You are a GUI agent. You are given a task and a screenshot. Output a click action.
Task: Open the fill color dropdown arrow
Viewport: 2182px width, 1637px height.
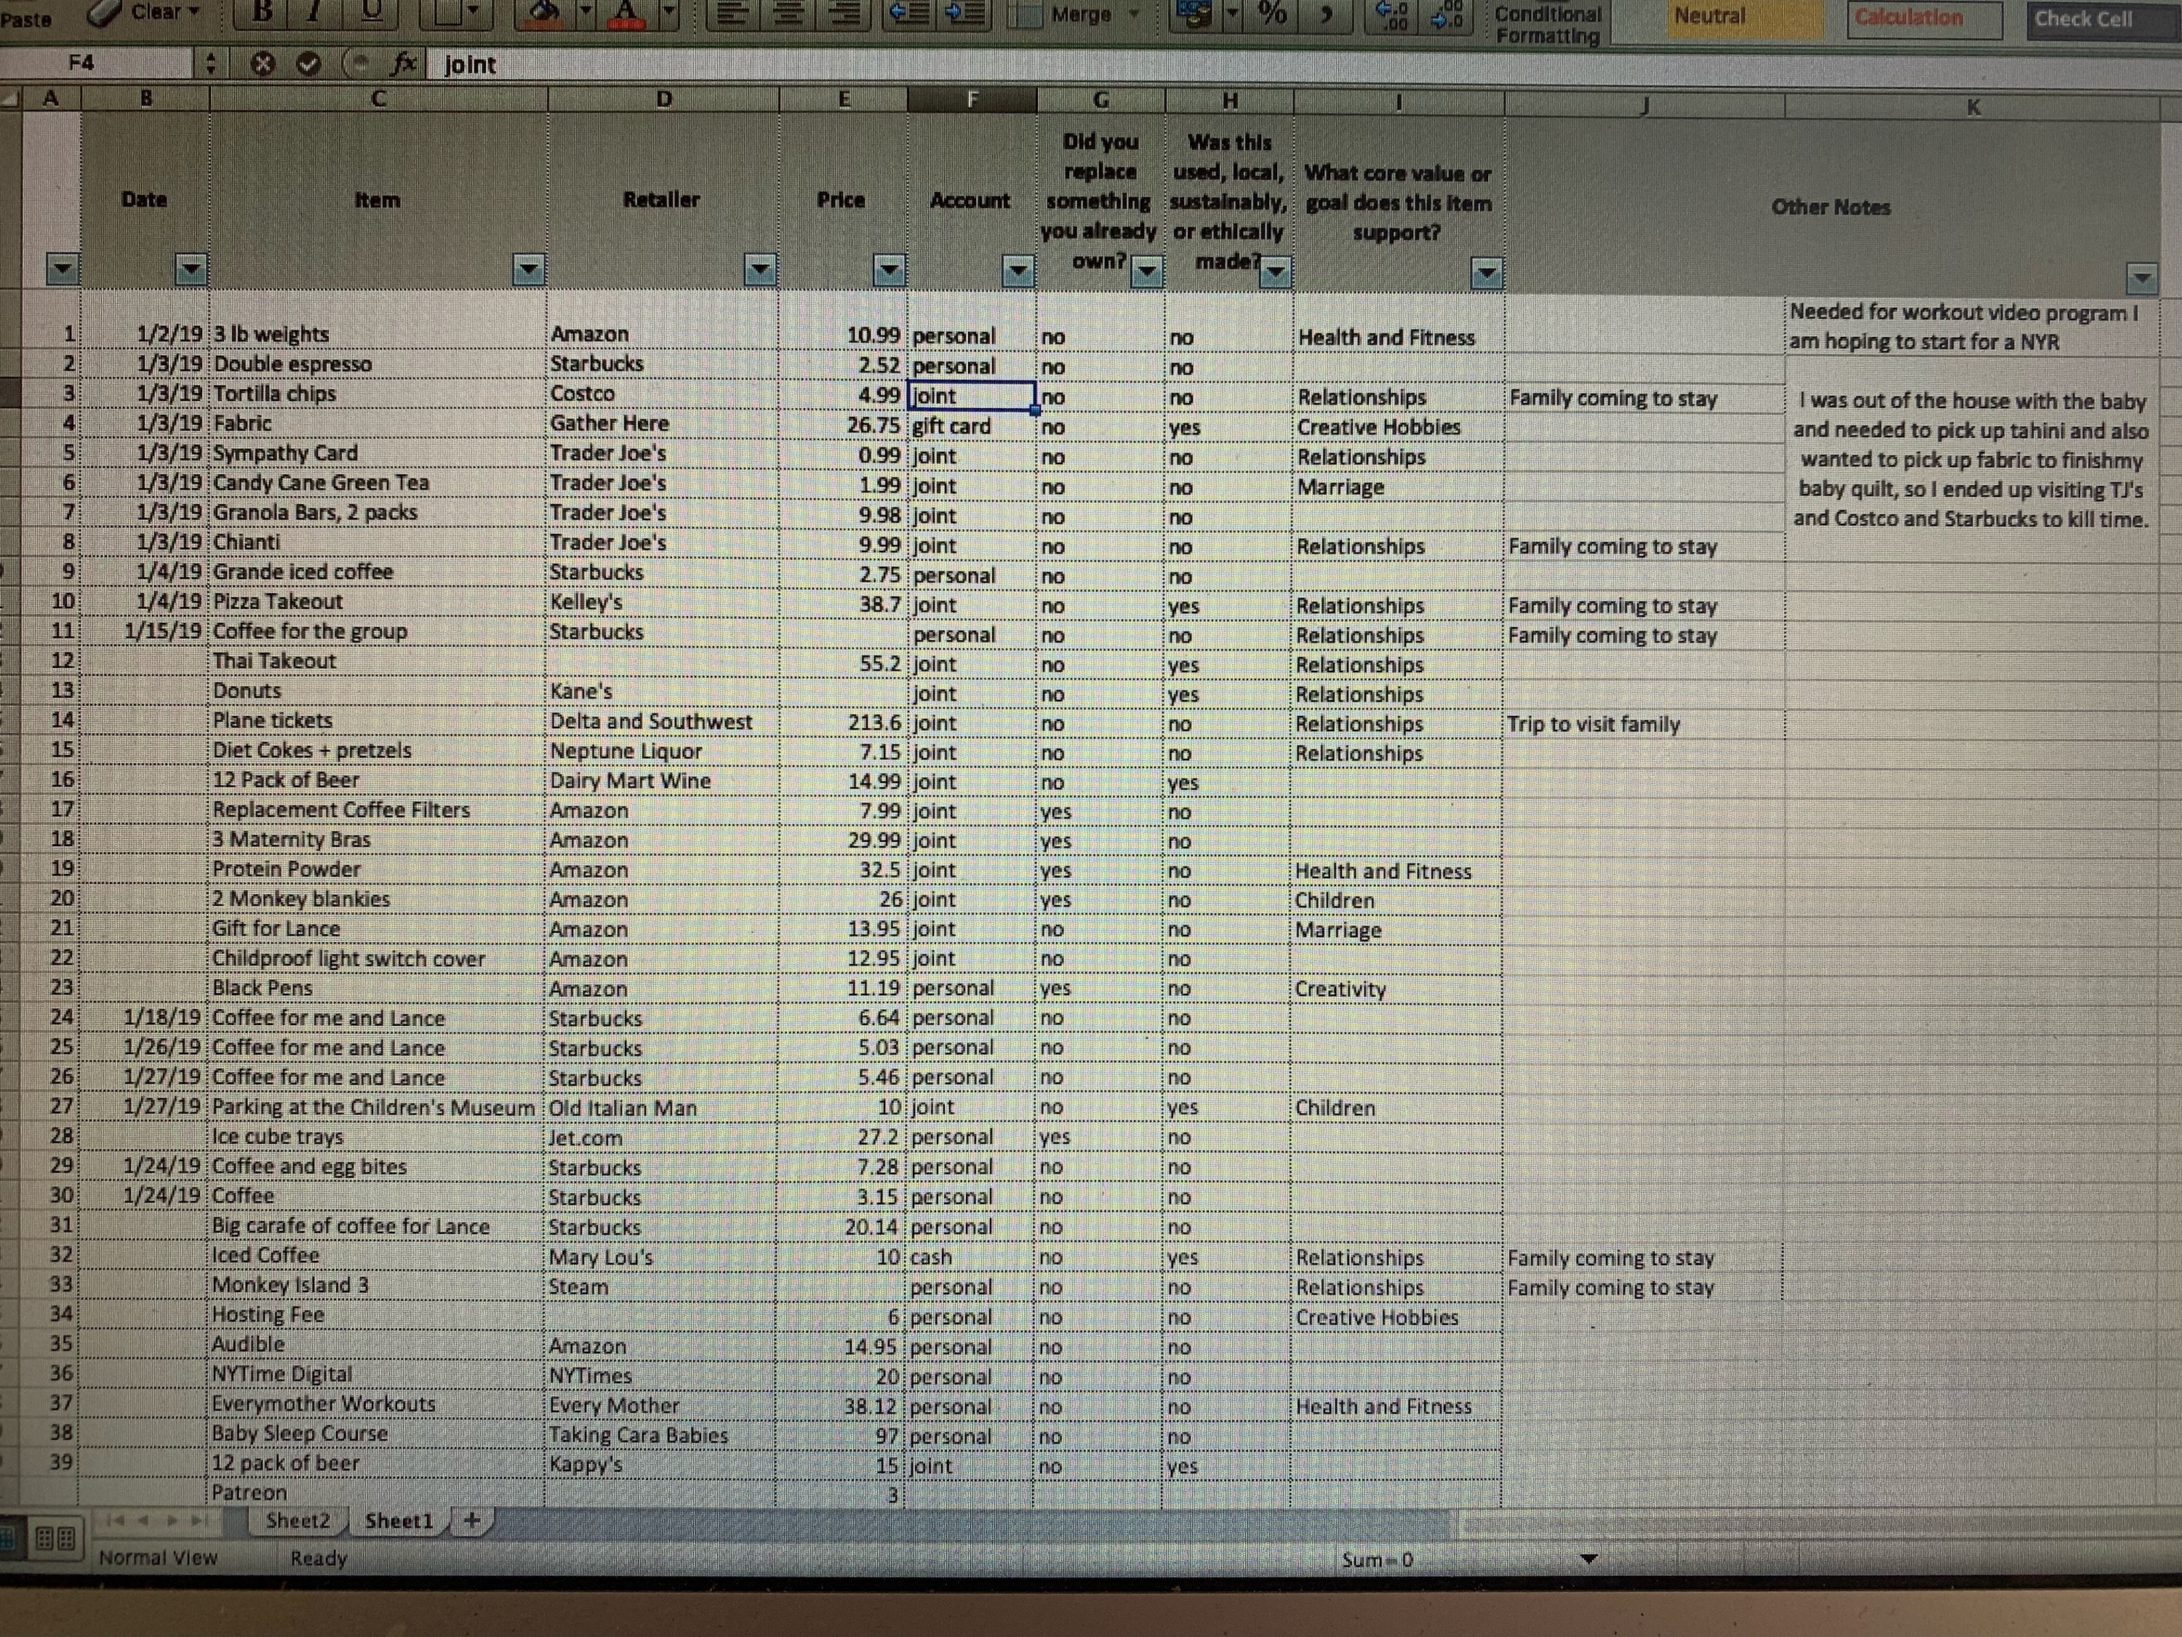coord(586,13)
